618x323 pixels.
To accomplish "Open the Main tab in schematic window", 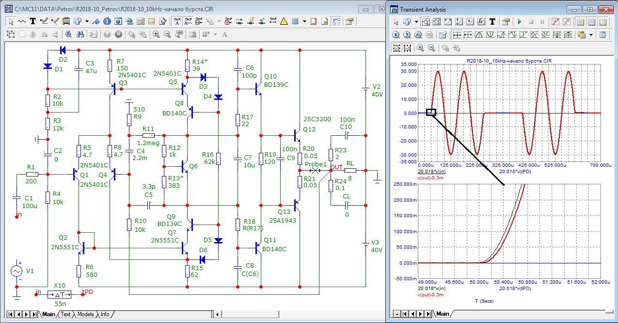I will pos(48,314).
